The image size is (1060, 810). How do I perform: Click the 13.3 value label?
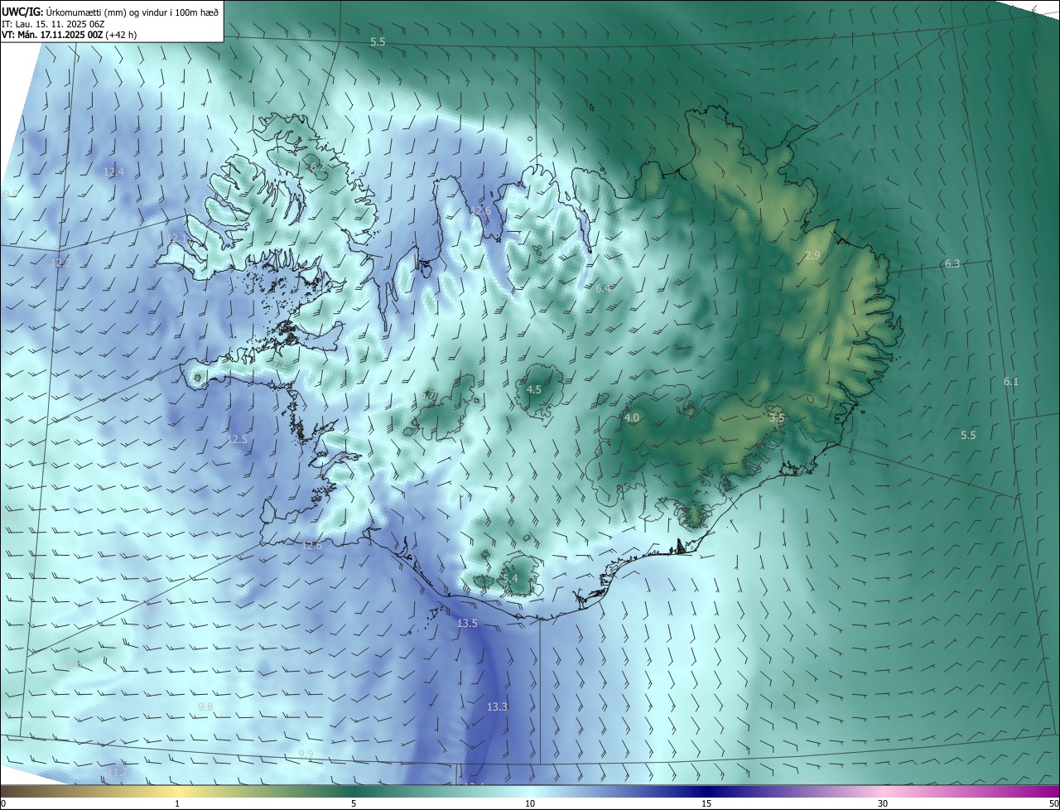click(497, 706)
